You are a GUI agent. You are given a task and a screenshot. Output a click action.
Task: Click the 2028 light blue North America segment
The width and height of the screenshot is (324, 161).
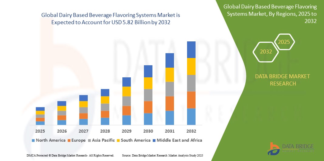105,121
